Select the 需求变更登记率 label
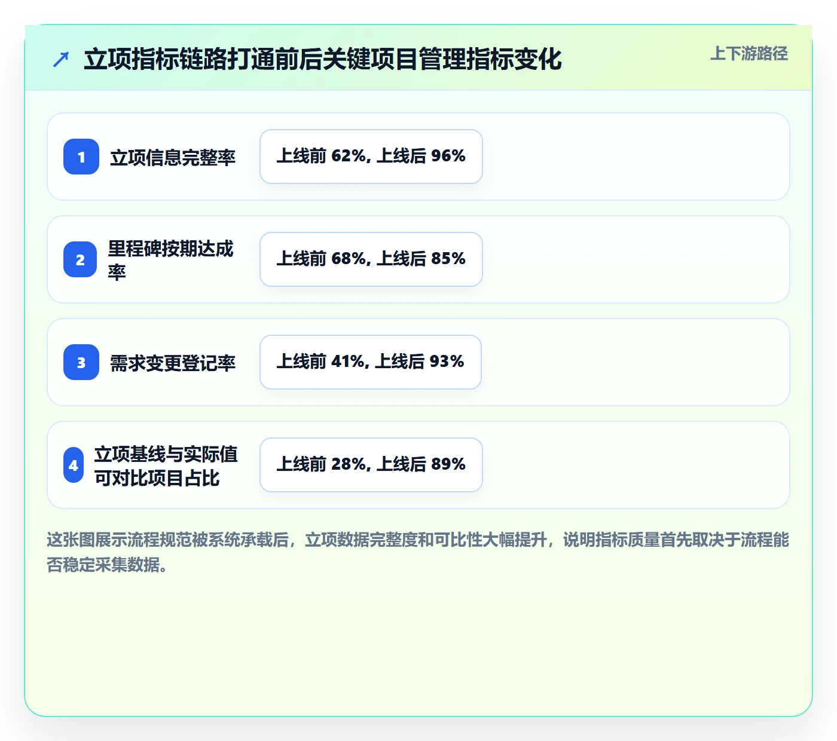Viewport: 837px width, 741px height. (x=173, y=363)
